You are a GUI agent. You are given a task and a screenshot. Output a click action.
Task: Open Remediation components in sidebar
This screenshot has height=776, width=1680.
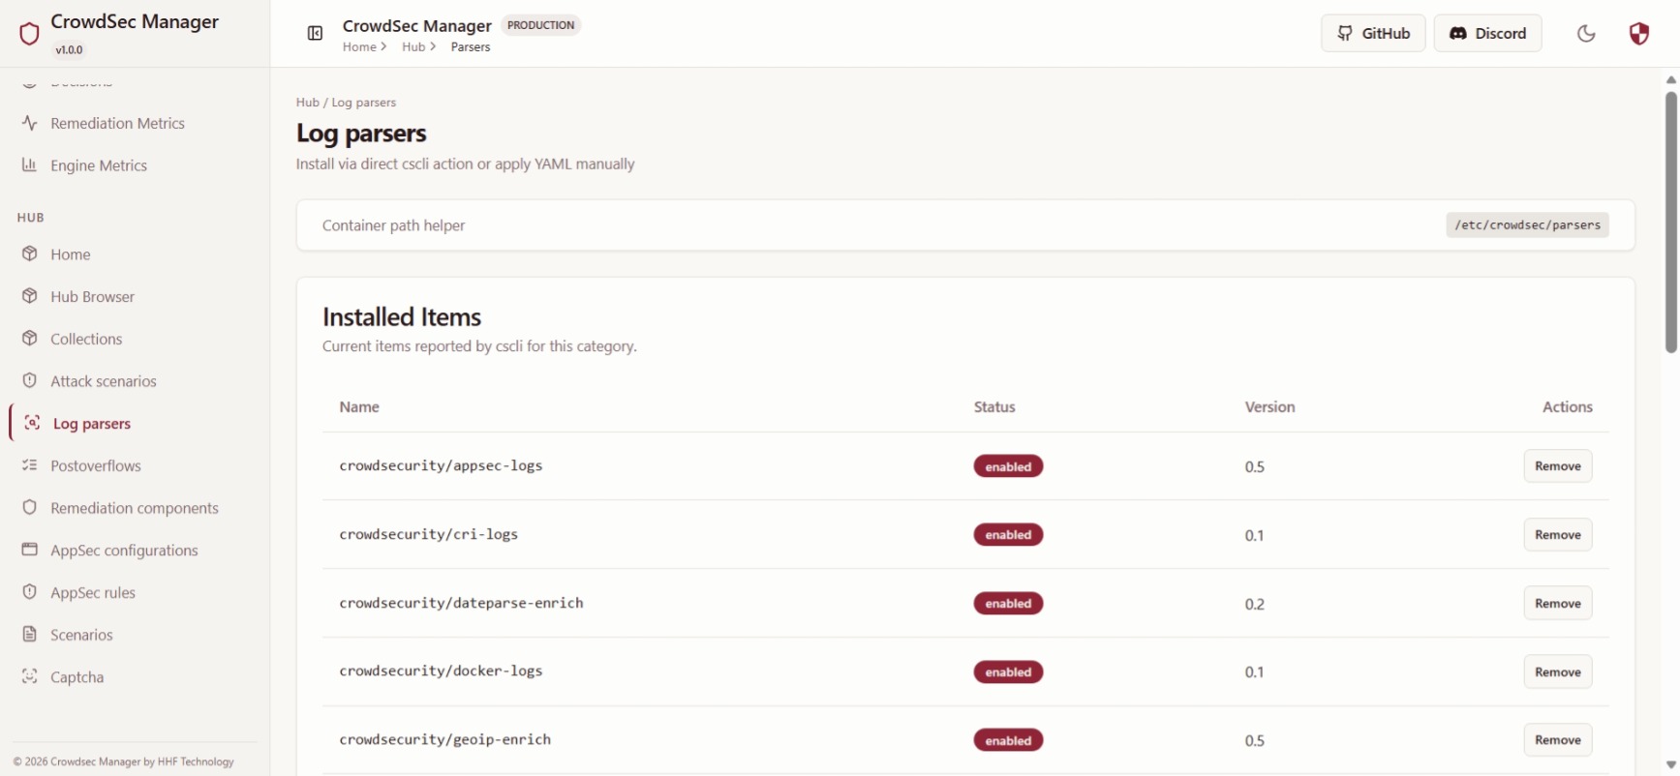pyautogui.click(x=135, y=508)
